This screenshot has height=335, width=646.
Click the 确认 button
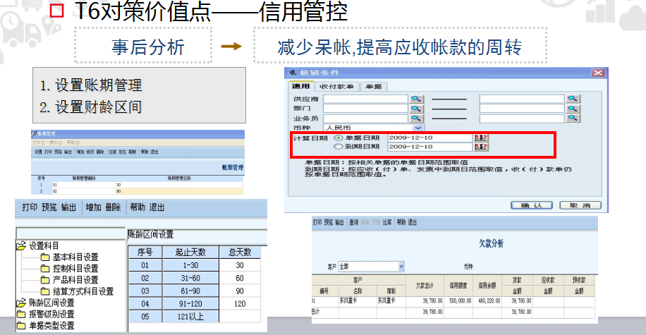tap(532, 205)
